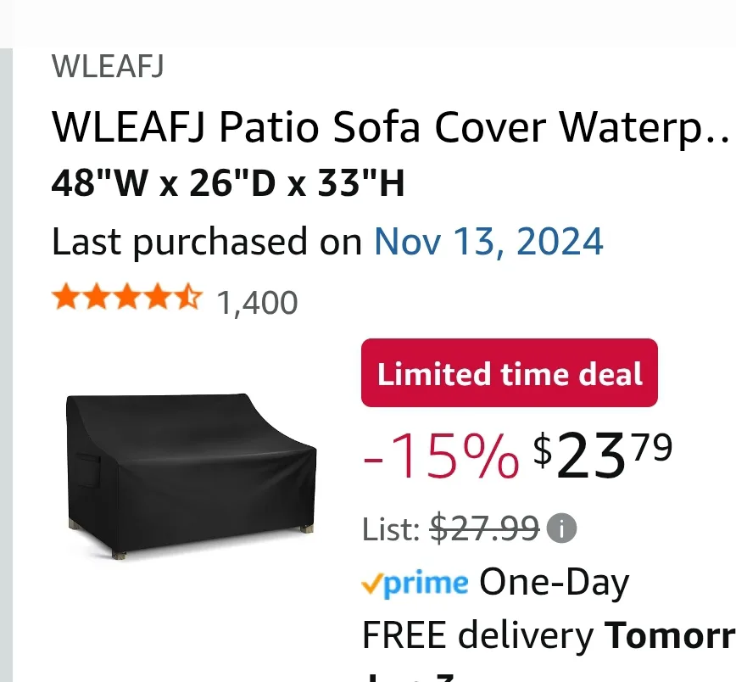Click the info icon beside list price
736x682 pixels.
click(x=561, y=528)
